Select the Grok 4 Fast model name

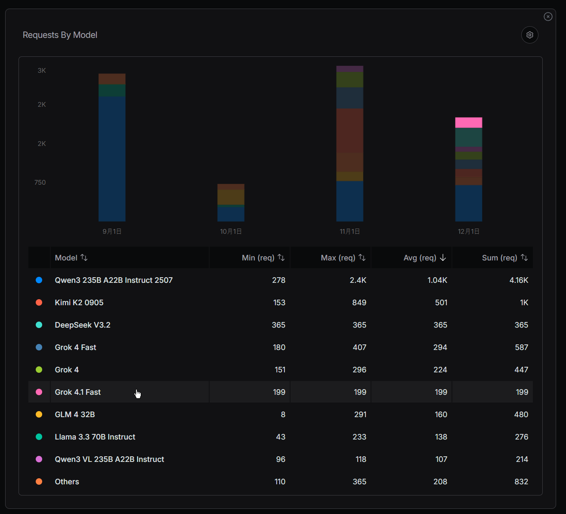[x=75, y=347]
